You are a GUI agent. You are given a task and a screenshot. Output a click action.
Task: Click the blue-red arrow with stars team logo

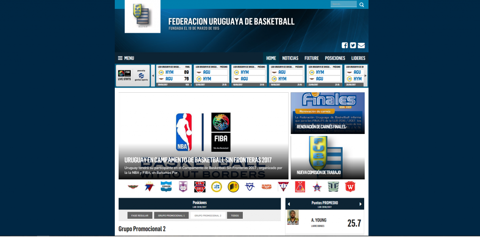[x=150, y=186]
